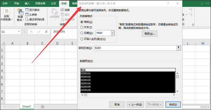
Task: Click the 连接 ribbon button
Action: (65, 10)
